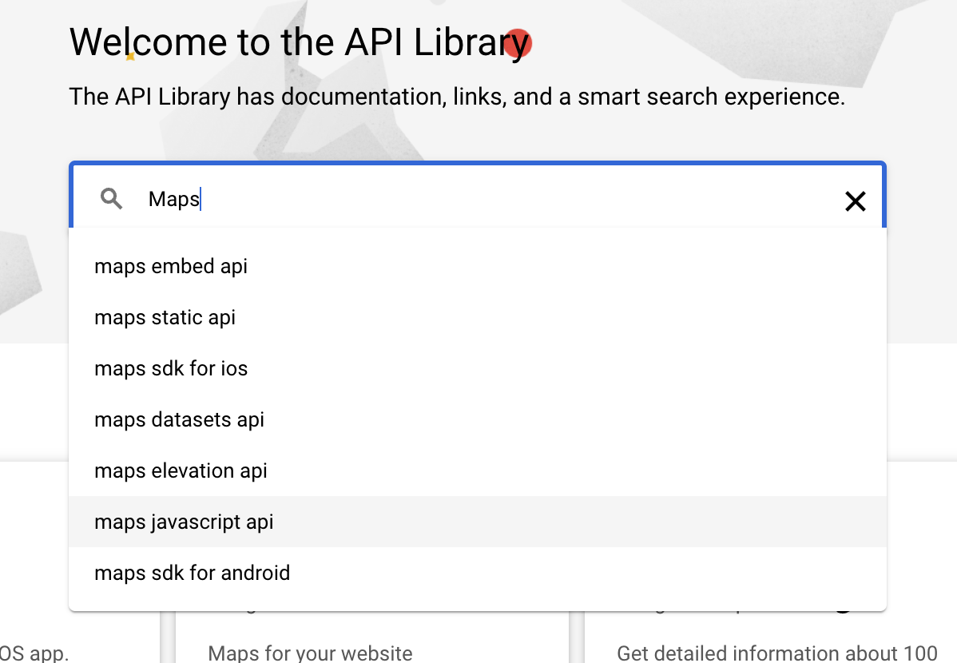
Task: Open the Maps for your website card
Action: tap(310, 653)
